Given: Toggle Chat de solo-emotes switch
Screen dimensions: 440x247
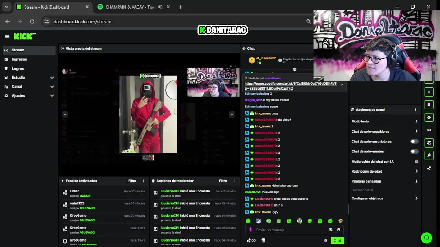Looking at the screenshot, I should click(x=415, y=151).
